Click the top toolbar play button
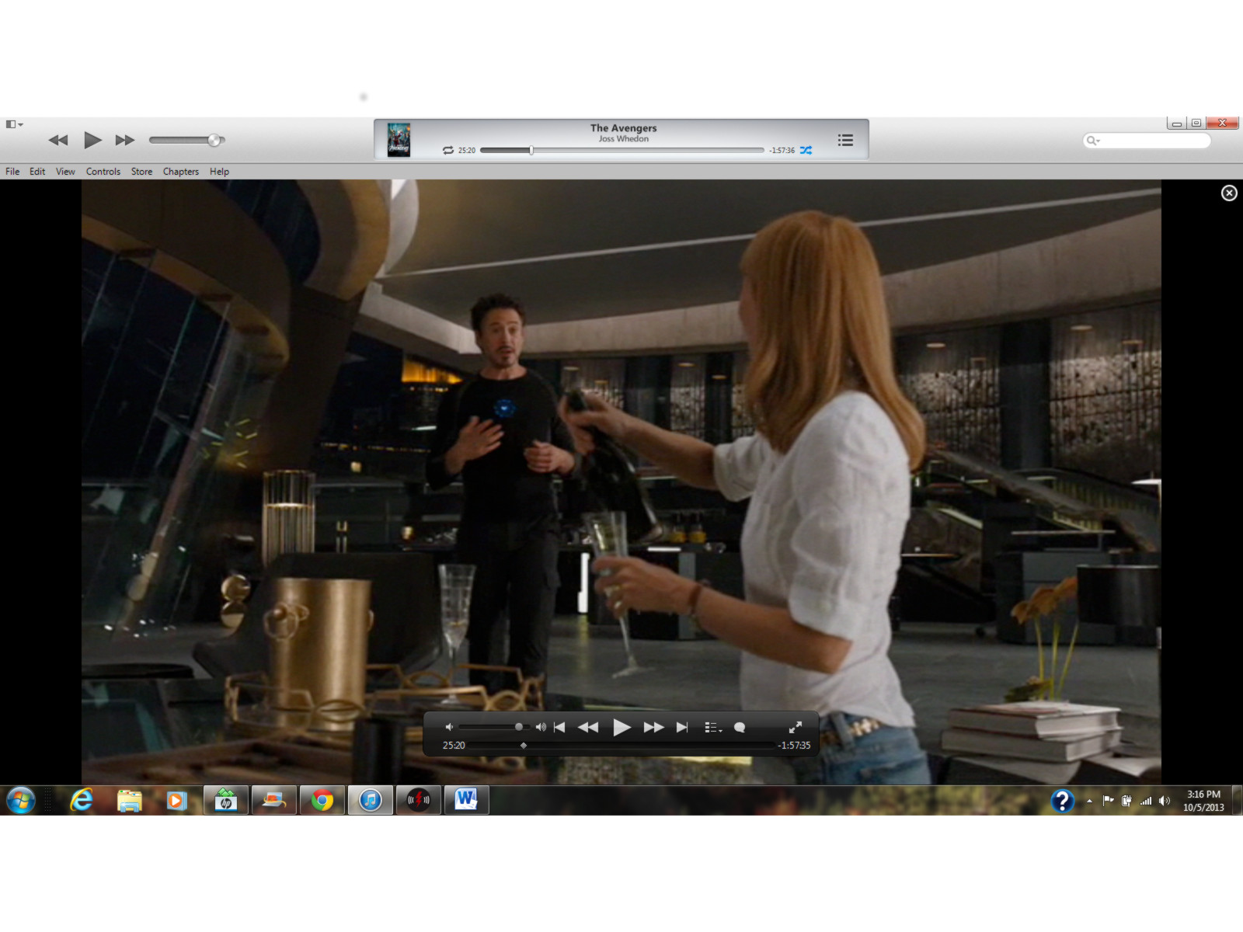 tap(92, 140)
